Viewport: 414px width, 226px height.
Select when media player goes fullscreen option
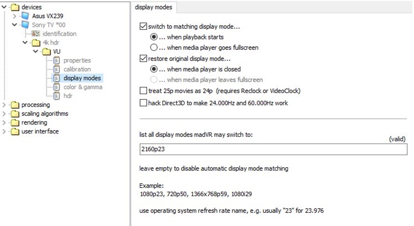click(x=154, y=48)
